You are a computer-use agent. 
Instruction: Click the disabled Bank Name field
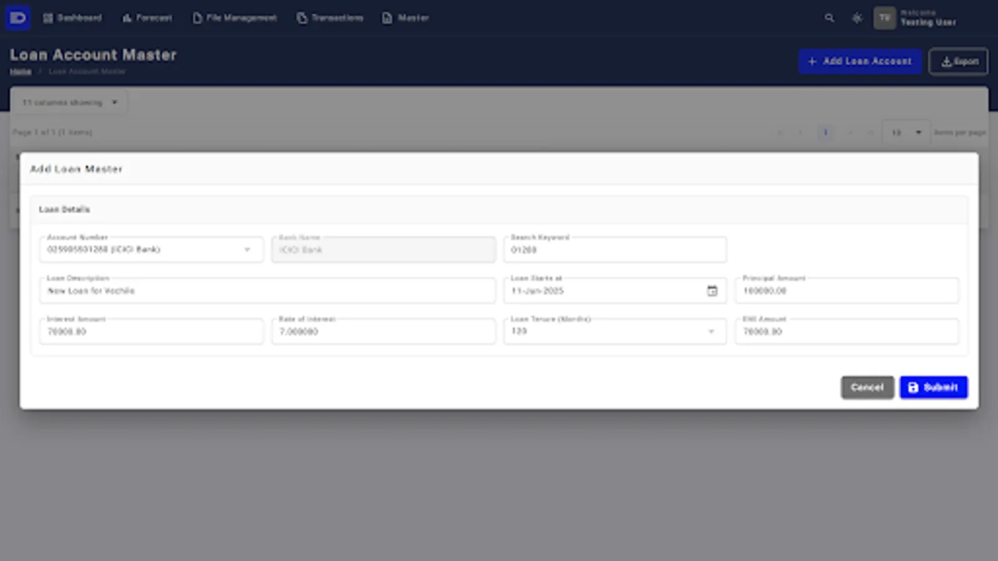pos(384,249)
